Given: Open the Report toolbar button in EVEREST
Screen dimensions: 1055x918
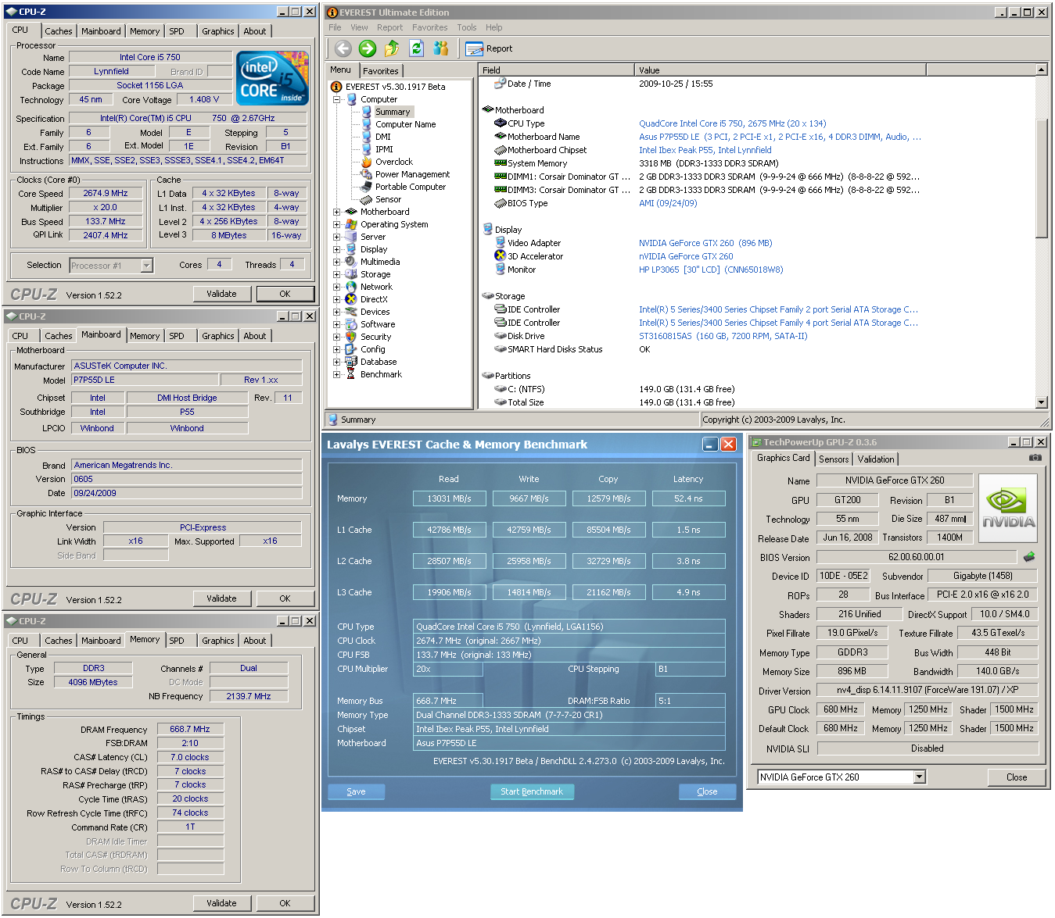Looking at the screenshot, I should [x=490, y=48].
